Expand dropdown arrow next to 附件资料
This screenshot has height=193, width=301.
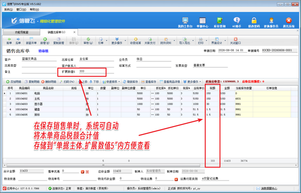pos(174,41)
